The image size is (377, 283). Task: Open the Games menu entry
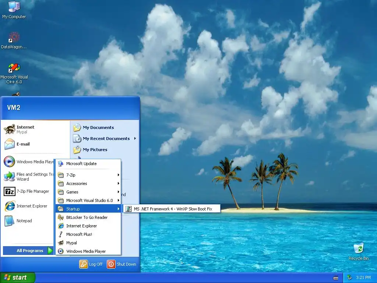[x=88, y=192]
